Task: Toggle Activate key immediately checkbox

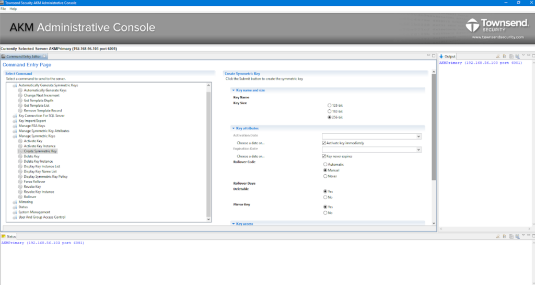Action: (324, 143)
